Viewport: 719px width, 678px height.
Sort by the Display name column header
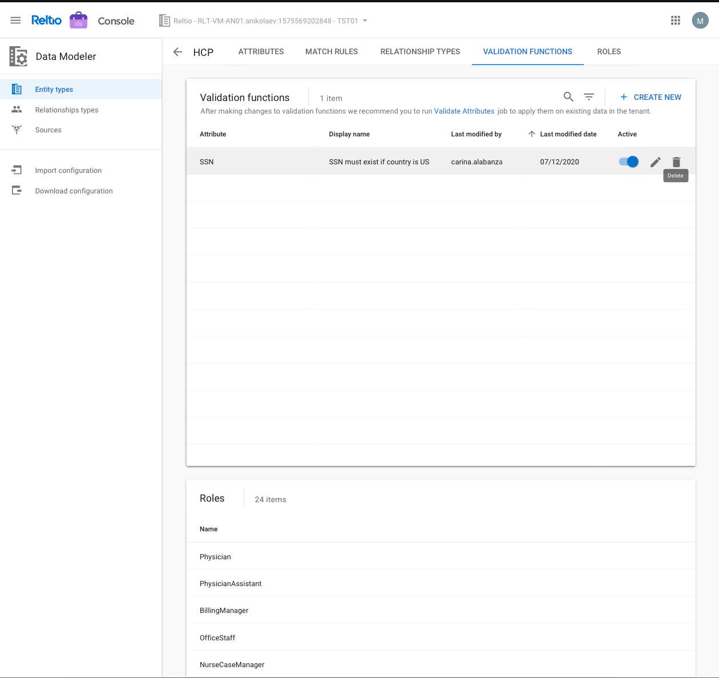click(x=349, y=134)
